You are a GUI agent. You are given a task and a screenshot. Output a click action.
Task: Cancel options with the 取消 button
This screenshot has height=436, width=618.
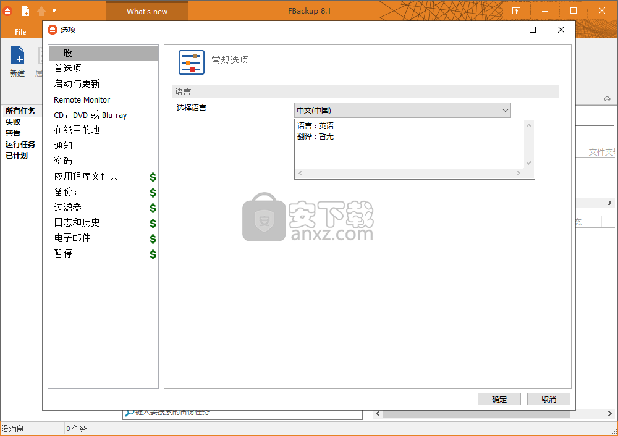[549, 399]
